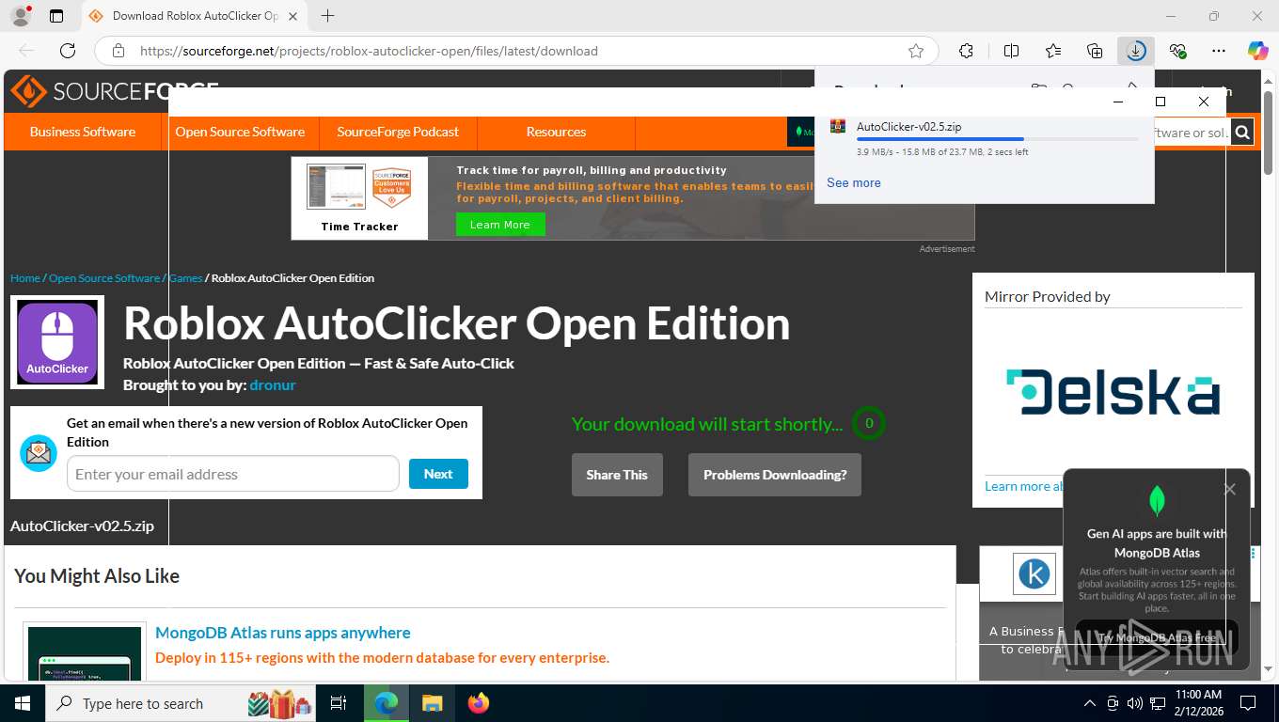Select the Download Roblox AutoClicker tab
1279x722 pixels.
pos(193,16)
